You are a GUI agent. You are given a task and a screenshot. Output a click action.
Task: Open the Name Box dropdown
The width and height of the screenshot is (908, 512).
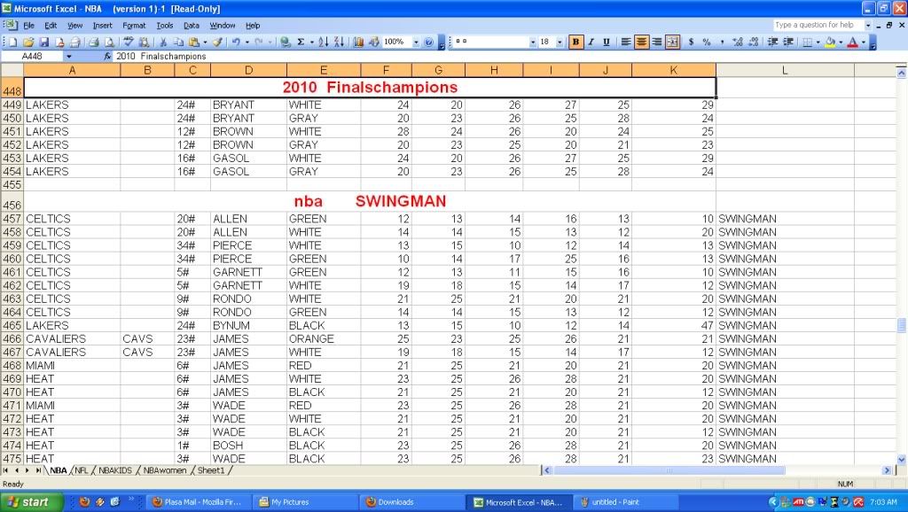point(69,56)
